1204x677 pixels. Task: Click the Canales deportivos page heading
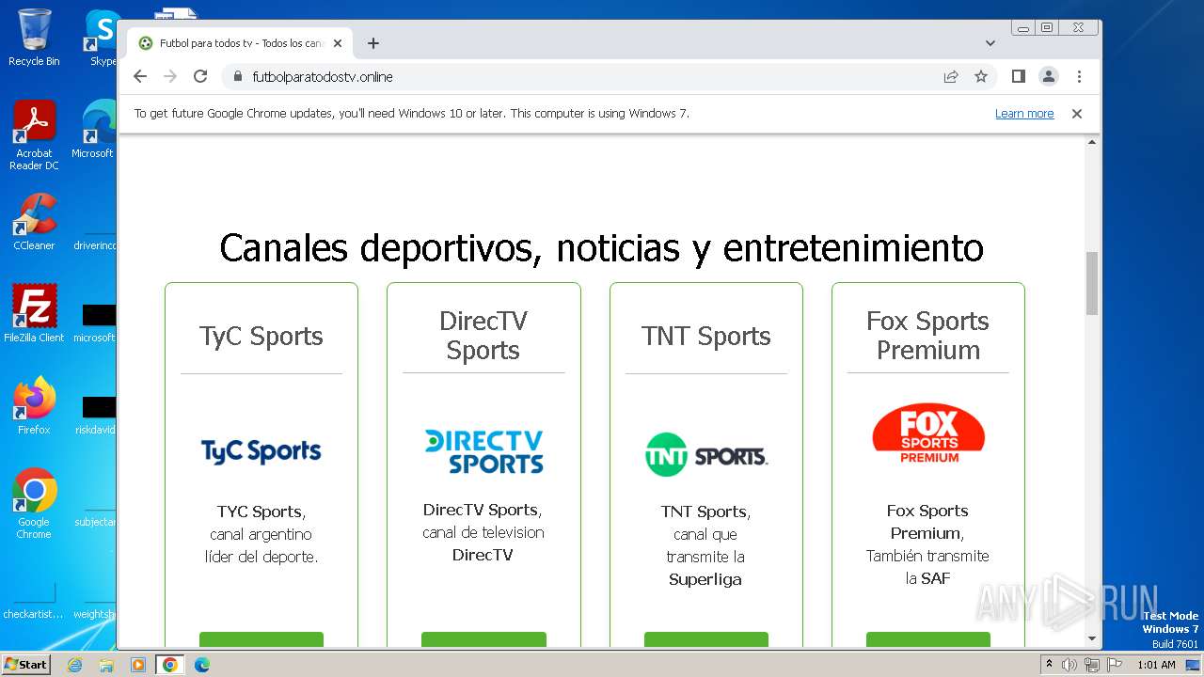pos(602,248)
